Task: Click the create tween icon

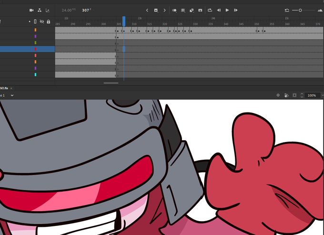Action: coord(192,10)
